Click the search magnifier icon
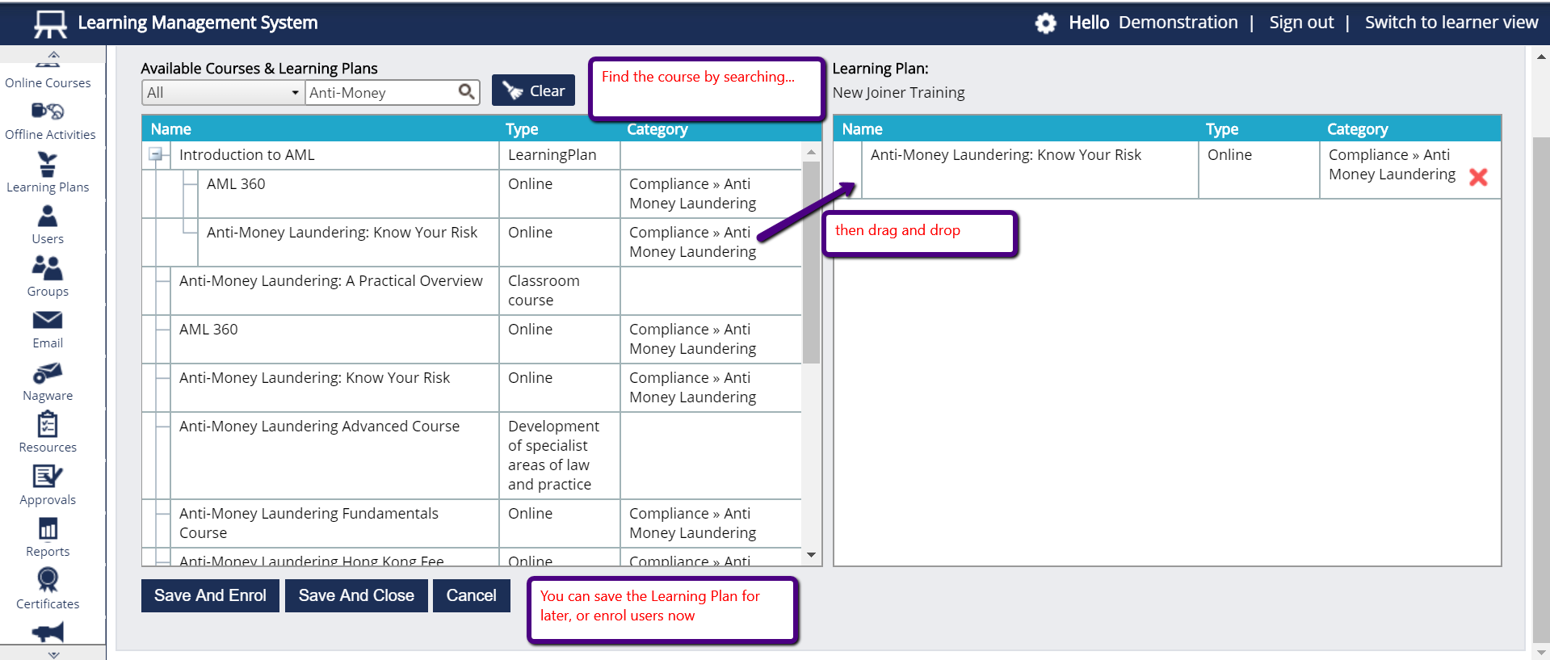 coord(466,92)
